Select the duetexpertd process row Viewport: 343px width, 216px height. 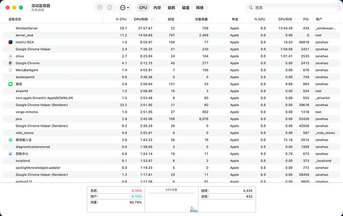click(x=171, y=77)
